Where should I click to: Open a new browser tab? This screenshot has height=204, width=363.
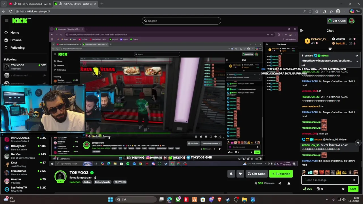coord(102,4)
